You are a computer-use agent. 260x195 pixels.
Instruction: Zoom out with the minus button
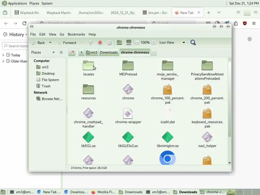137,43
